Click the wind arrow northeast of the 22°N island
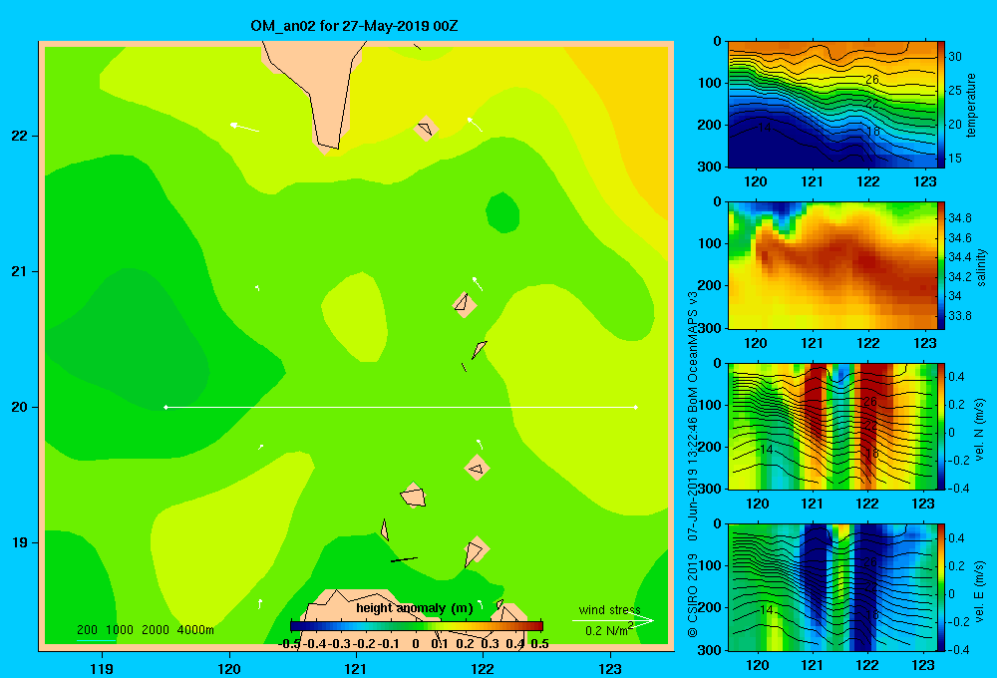 pyautogui.click(x=475, y=124)
